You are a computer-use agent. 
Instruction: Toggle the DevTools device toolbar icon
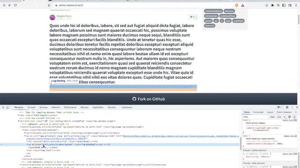pyautogui.click(x=7, y=107)
